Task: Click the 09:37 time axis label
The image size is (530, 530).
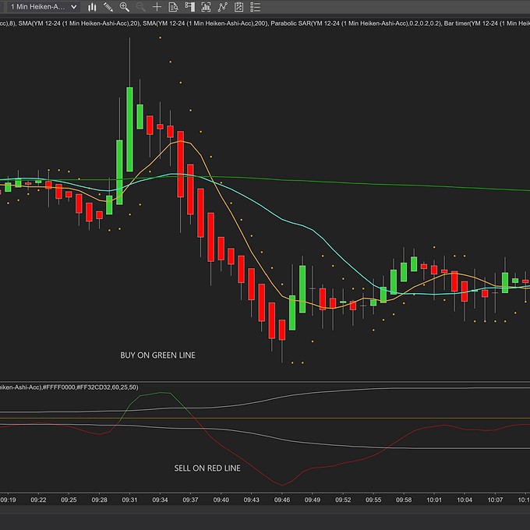Action: [190, 500]
